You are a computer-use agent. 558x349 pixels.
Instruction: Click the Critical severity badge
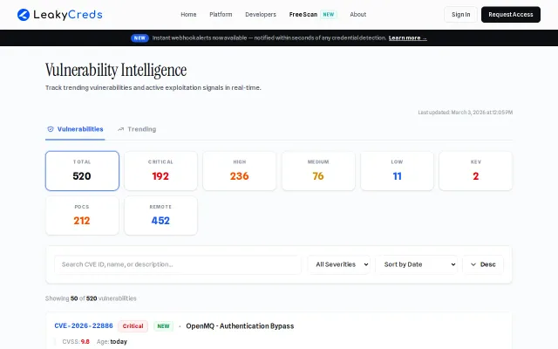(x=133, y=326)
